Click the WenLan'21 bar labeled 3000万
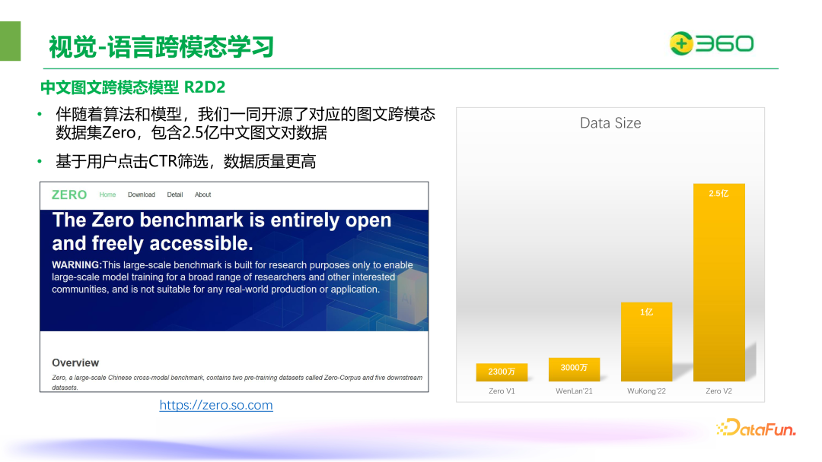This screenshot has height=462, width=822. click(x=574, y=369)
